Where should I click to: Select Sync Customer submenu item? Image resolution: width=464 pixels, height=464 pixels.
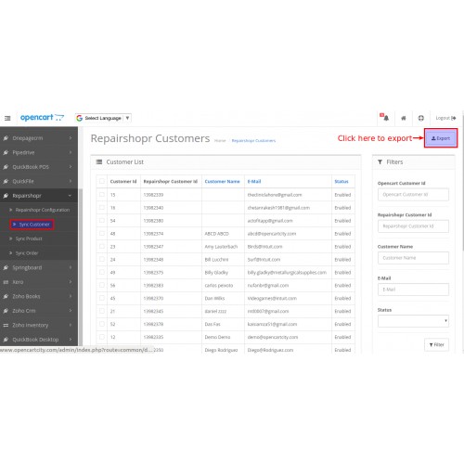pos(32,225)
